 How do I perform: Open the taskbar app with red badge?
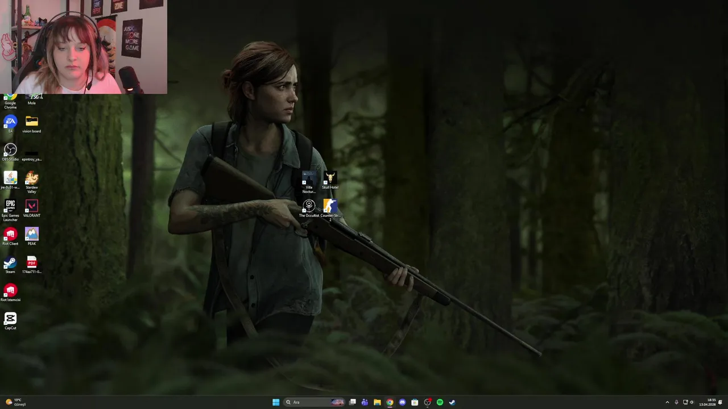pyautogui.click(x=427, y=402)
